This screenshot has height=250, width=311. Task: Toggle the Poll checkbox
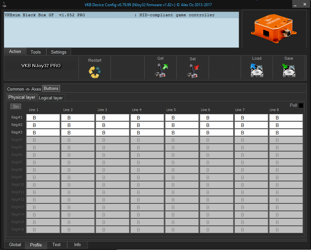point(301,106)
